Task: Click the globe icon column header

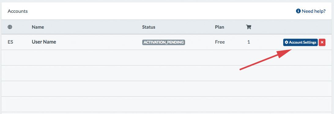Action: tap(10, 27)
